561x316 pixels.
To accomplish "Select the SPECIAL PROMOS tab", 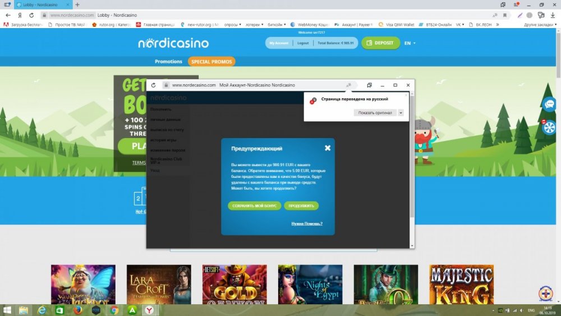I will pos(211,62).
